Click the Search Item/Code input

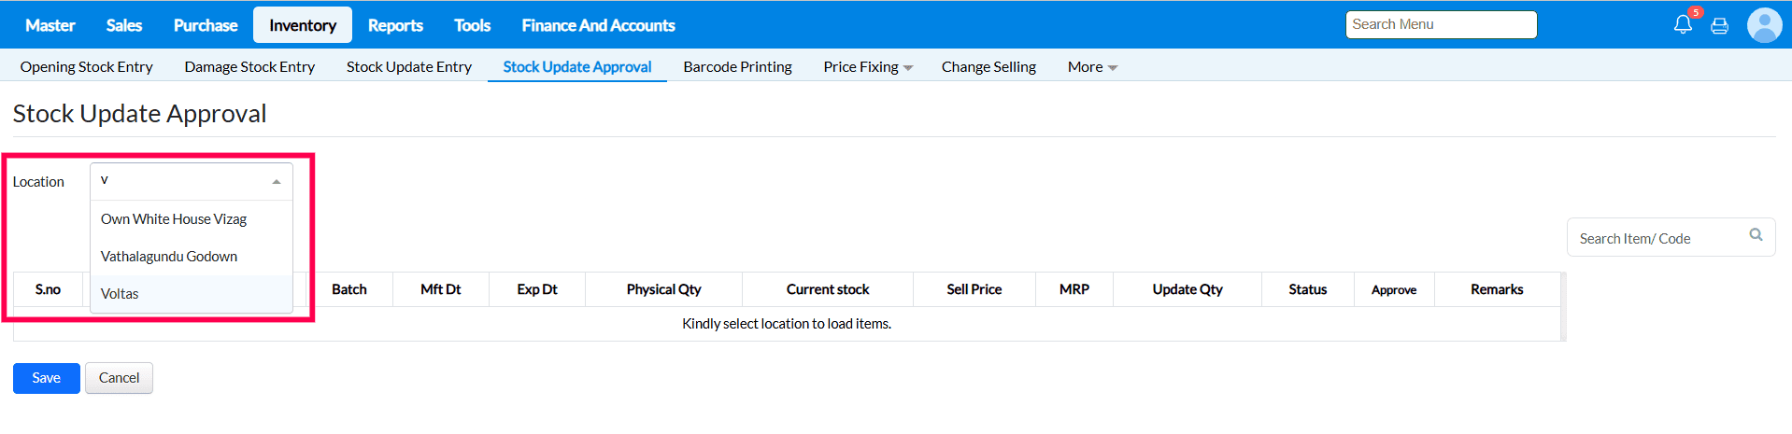(x=1656, y=239)
